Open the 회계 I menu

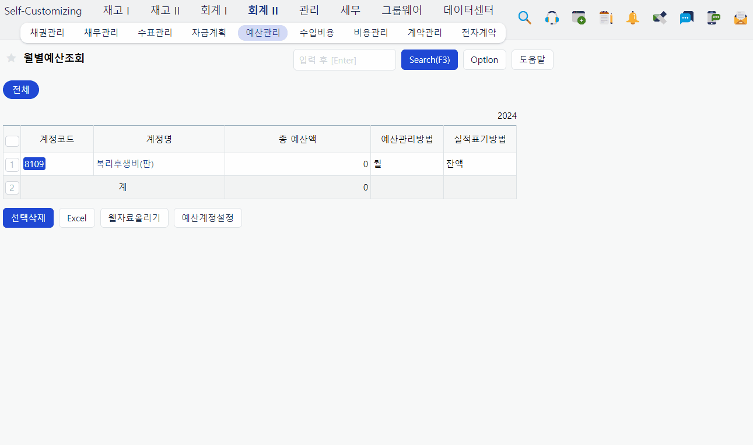[x=213, y=10]
